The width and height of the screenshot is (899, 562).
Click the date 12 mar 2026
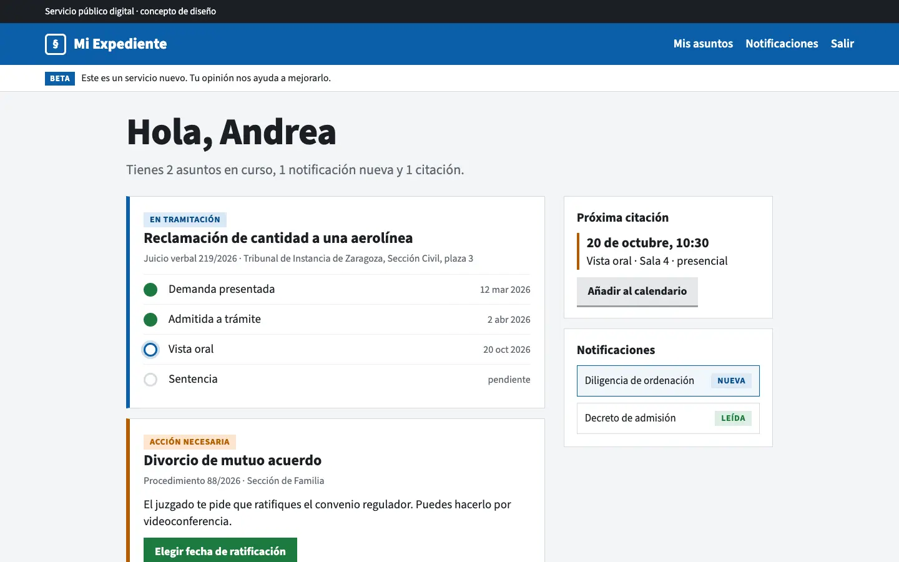pos(505,290)
